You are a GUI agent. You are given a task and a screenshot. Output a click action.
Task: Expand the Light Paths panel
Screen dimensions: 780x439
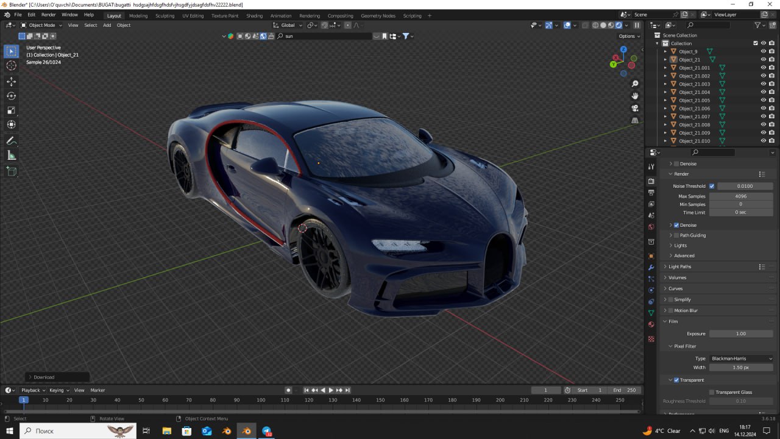point(679,266)
